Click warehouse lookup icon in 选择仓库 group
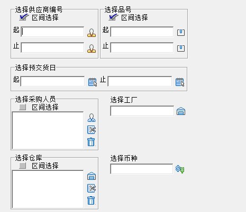The width and height of the screenshot is (246, 212). [92, 176]
